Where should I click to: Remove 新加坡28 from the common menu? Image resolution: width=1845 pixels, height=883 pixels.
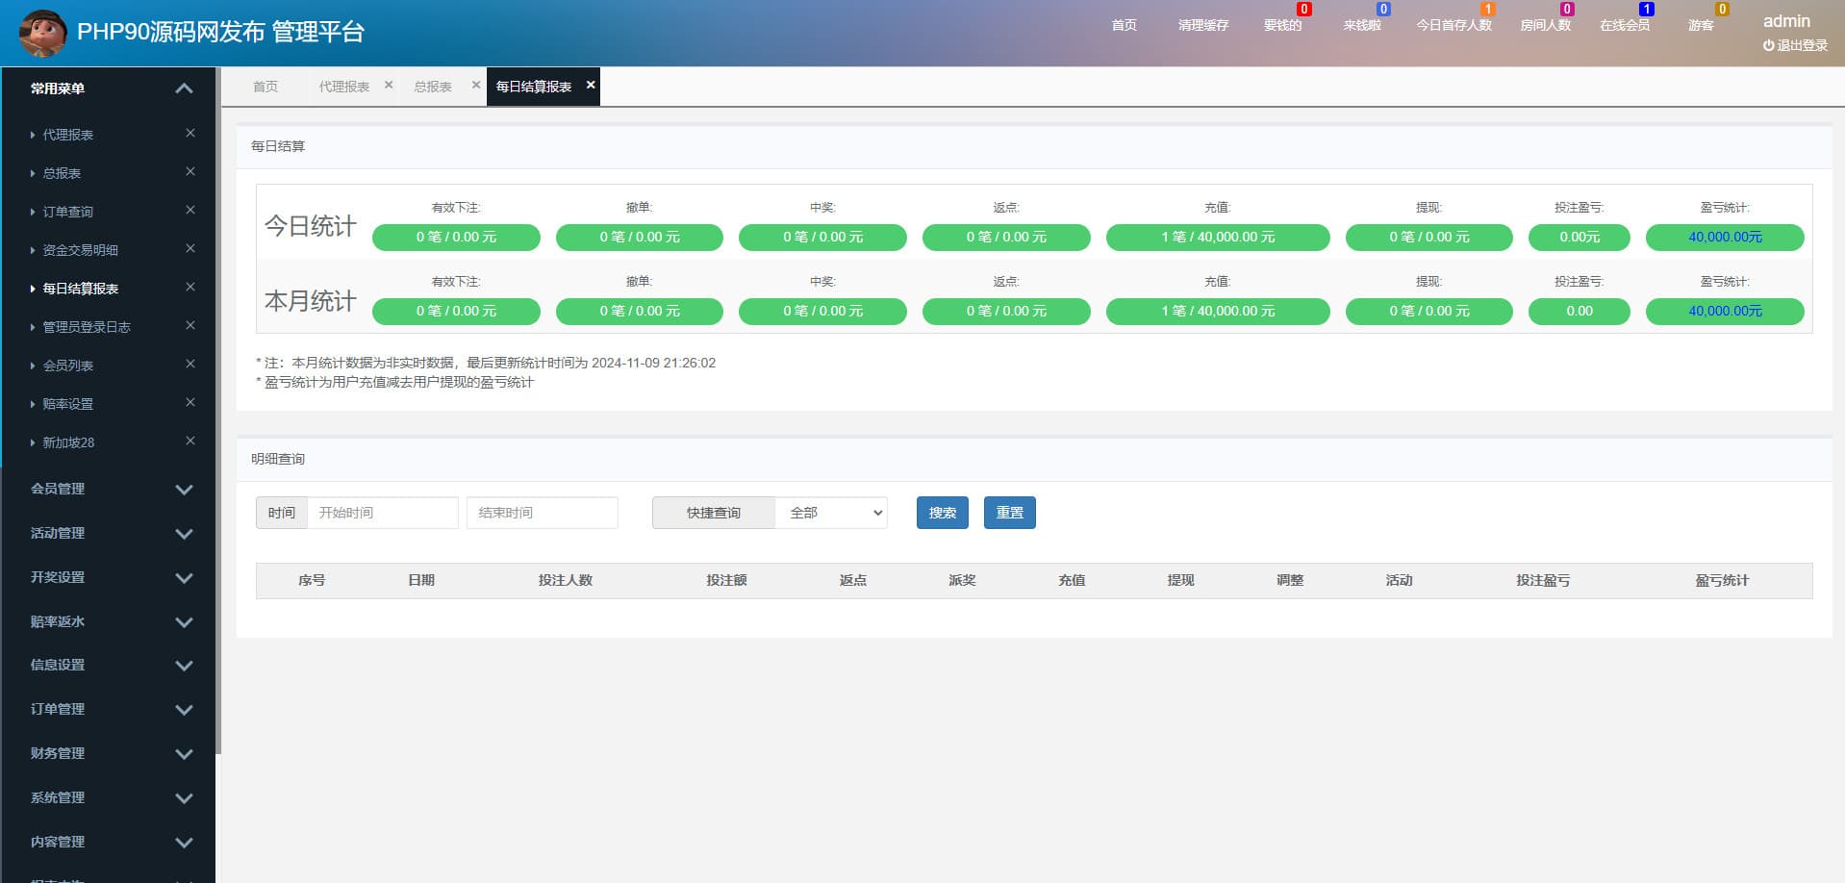tap(190, 441)
